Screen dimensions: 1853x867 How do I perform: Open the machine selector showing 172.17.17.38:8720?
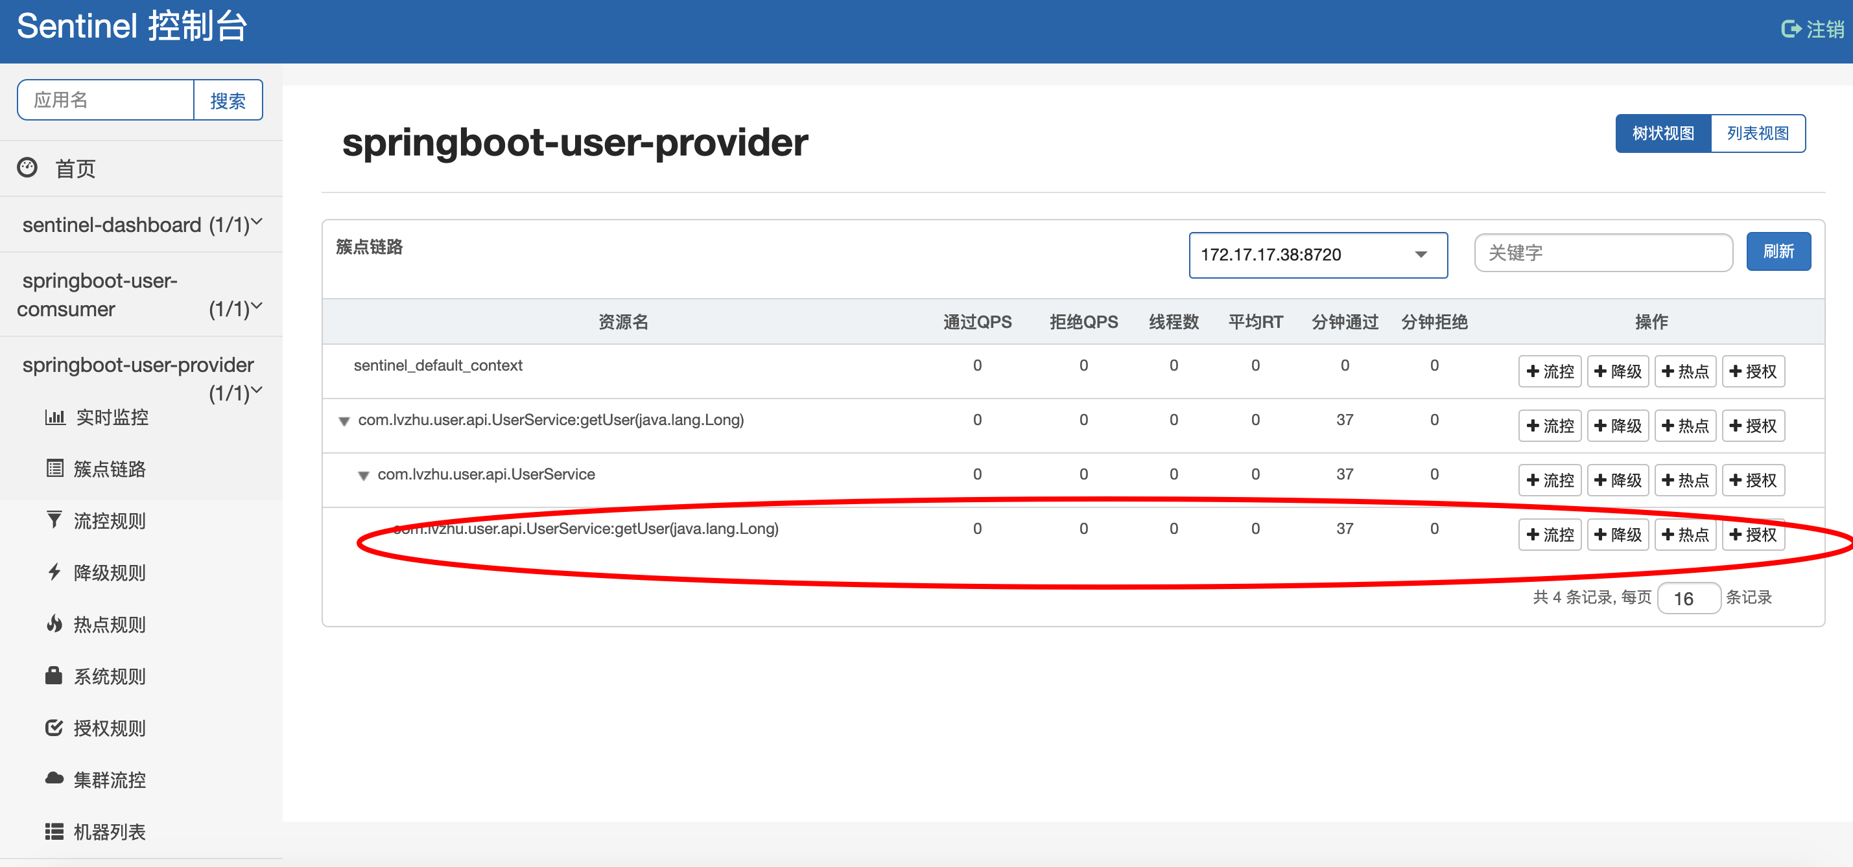click(x=1318, y=255)
